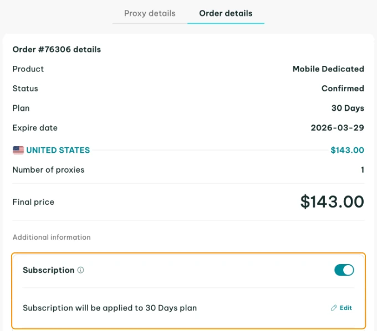This screenshot has width=377, height=331.
Task: Click the Confirmed status value
Action: (343, 89)
